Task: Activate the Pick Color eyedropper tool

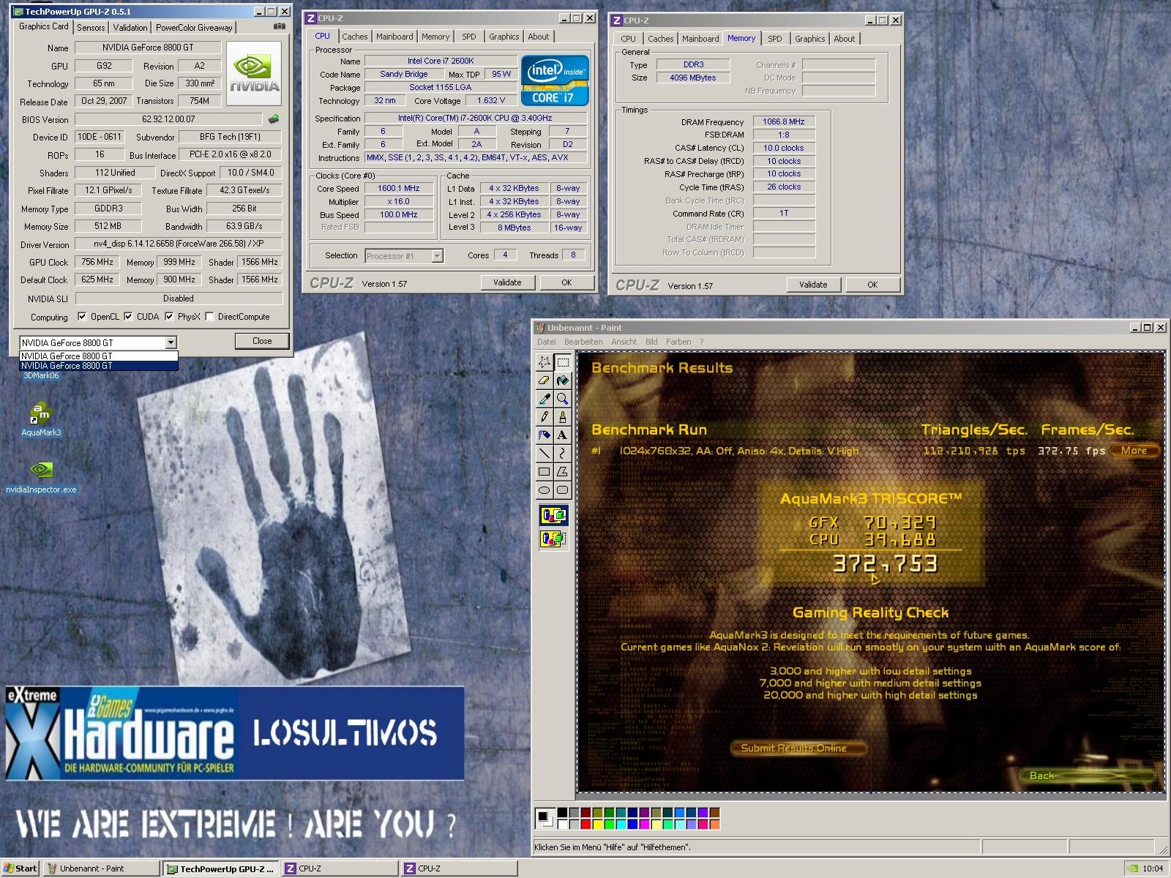Action: click(545, 399)
